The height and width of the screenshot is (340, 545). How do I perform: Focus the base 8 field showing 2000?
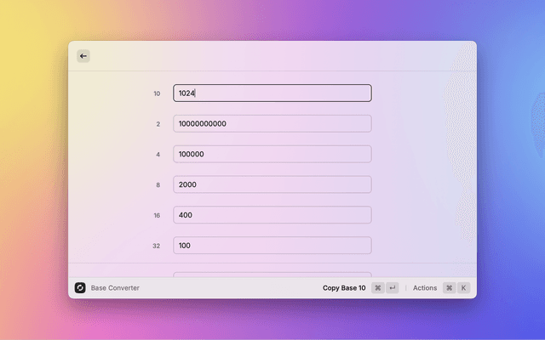[x=272, y=184]
